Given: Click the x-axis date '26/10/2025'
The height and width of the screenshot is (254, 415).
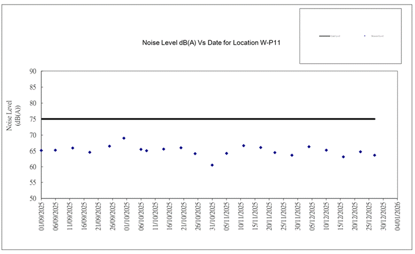Looking at the screenshot, I should pyautogui.click(x=198, y=216).
